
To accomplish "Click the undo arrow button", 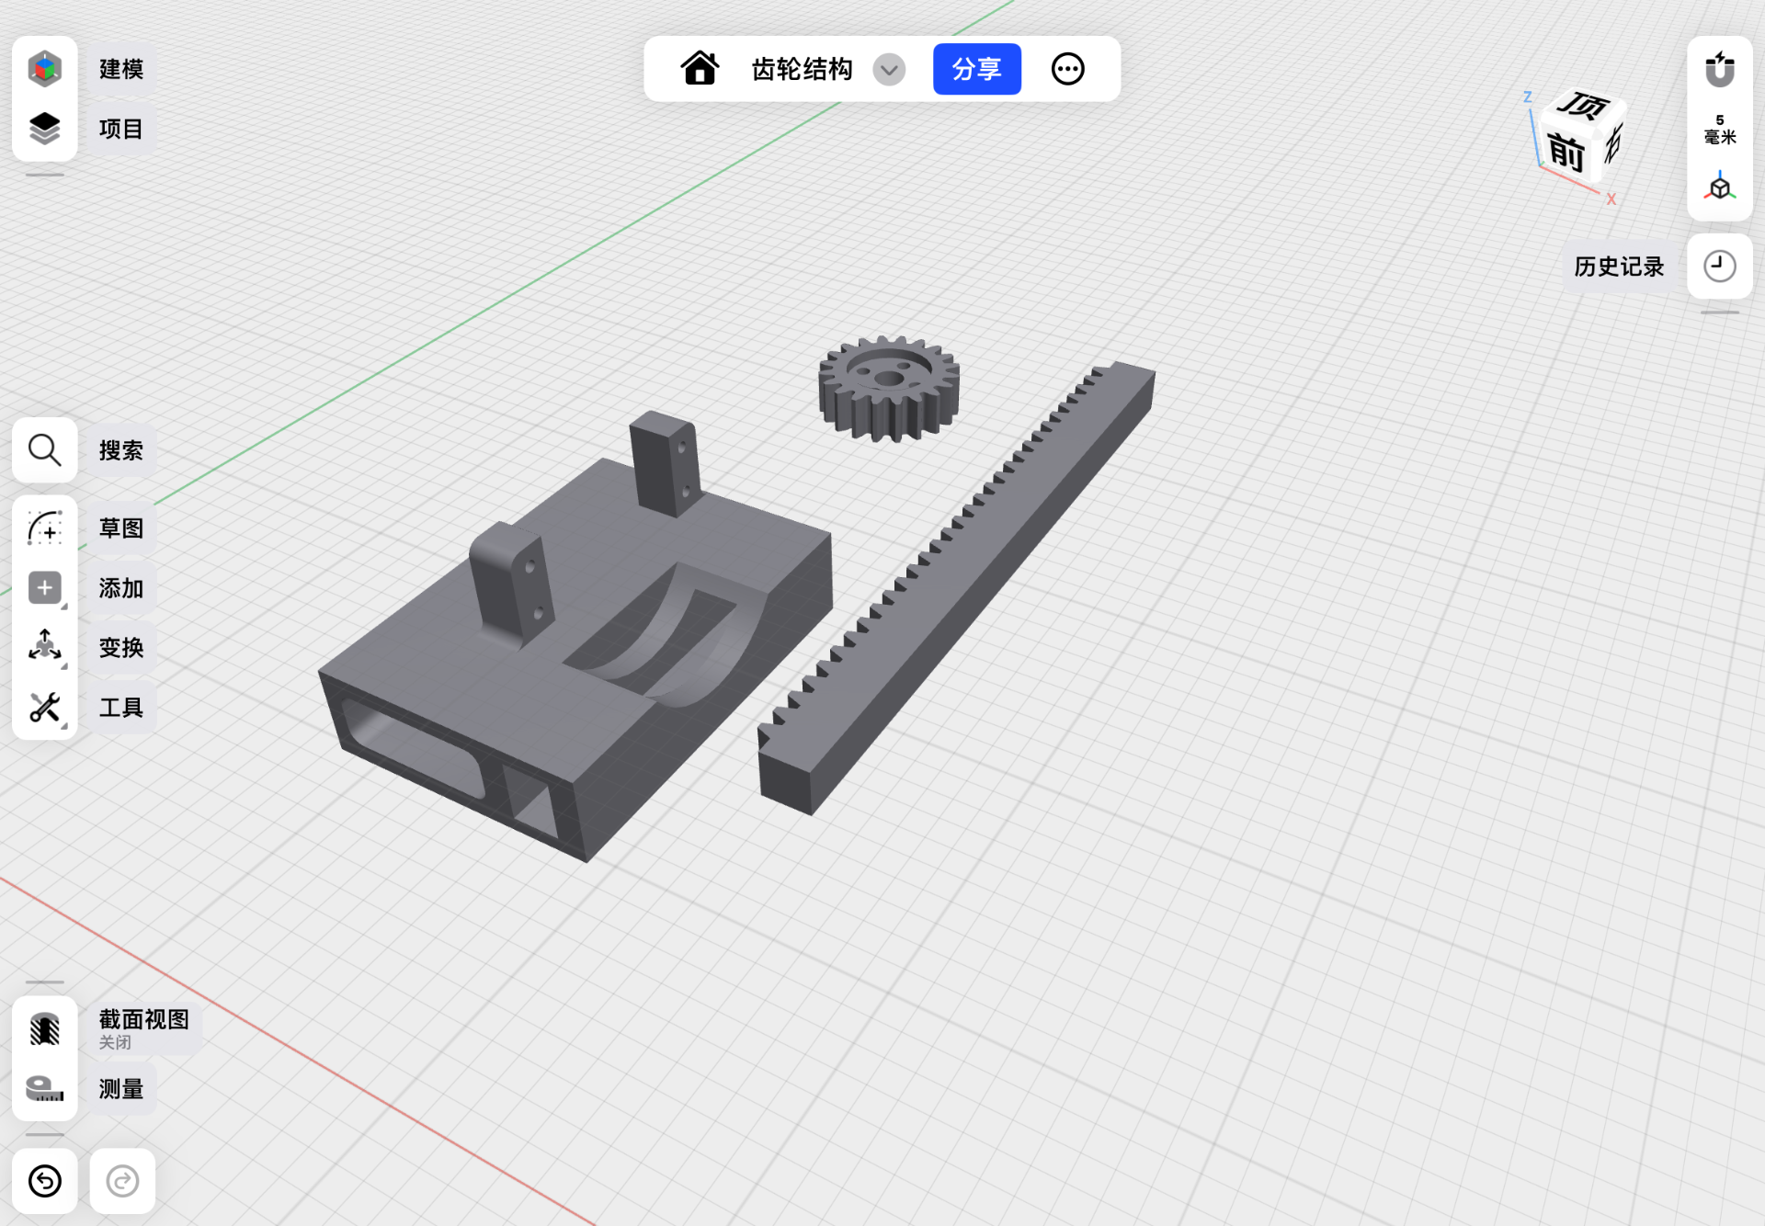I will tap(44, 1181).
